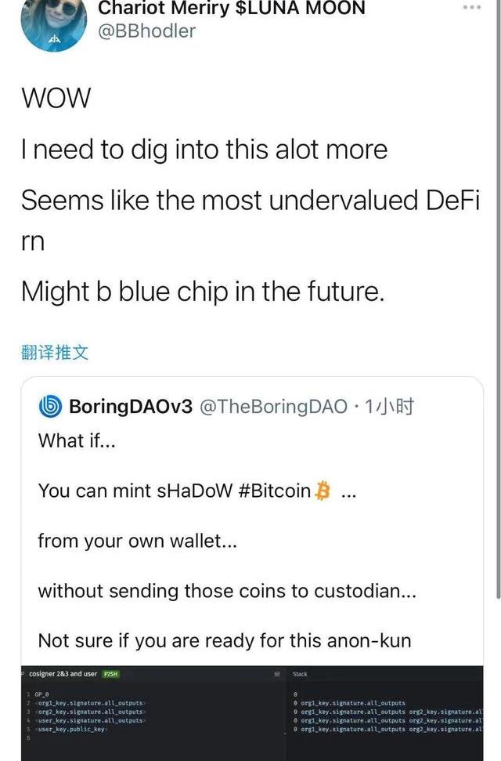Click the Stack panel header in image

tap(300, 674)
